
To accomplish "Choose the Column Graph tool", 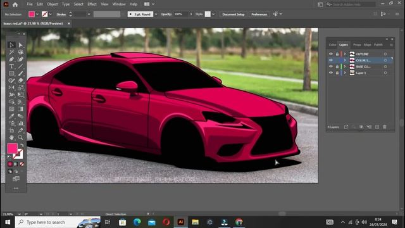I will click(21, 123).
